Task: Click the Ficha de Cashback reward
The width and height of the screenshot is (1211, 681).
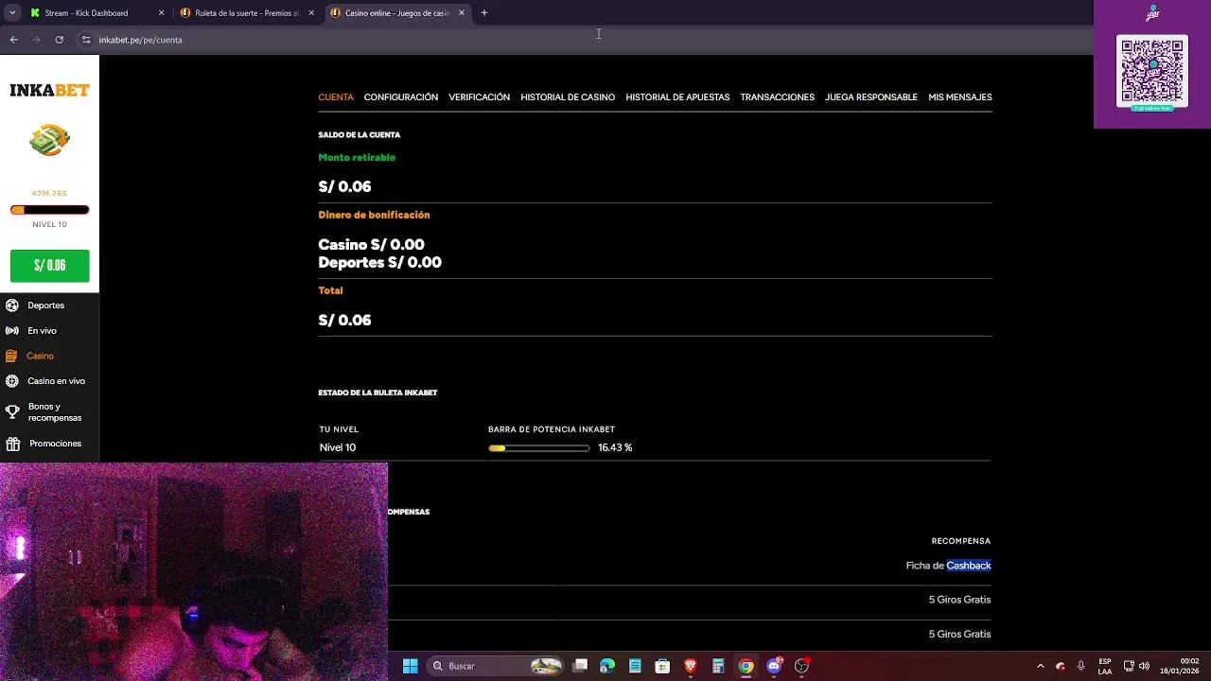Action: pyautogui.click(x=948, y=566)
